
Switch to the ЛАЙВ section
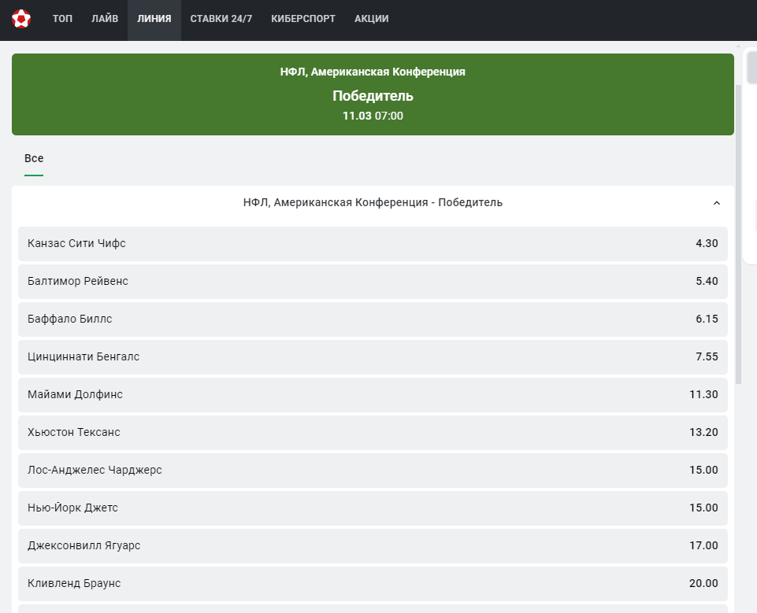point(105,19)
